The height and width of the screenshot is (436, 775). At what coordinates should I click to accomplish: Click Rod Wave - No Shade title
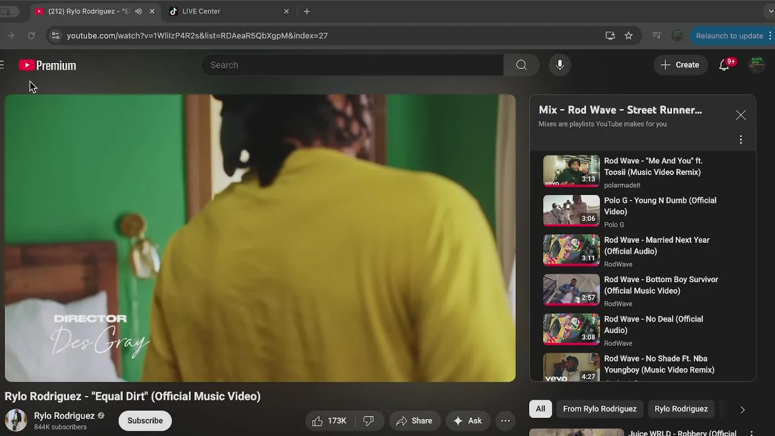pos(659,364)
